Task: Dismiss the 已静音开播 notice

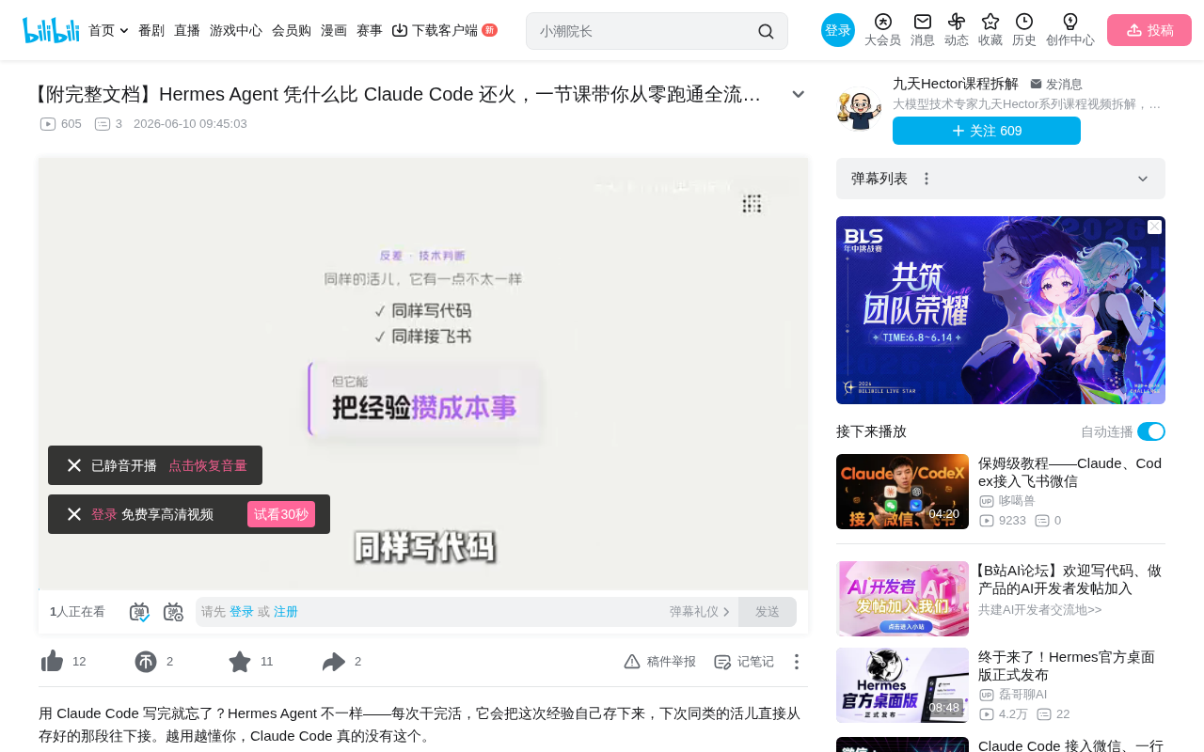Action: click(74, 465)
